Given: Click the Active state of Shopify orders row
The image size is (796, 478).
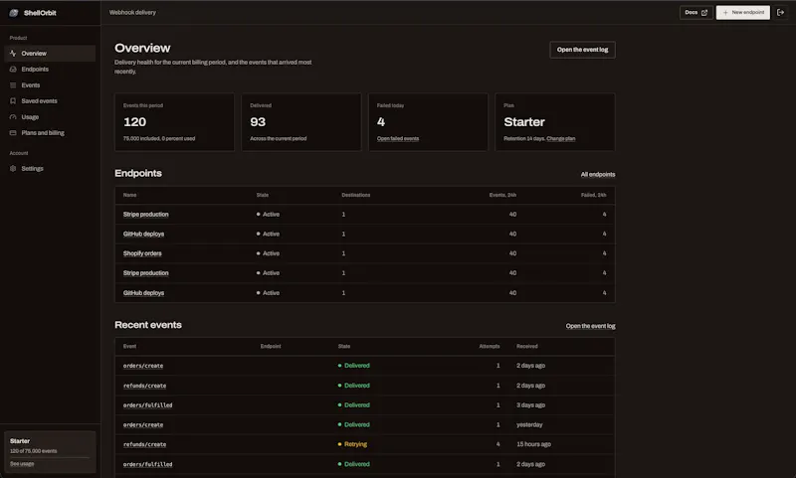Looking at the screenshot, I should [268, 253].
